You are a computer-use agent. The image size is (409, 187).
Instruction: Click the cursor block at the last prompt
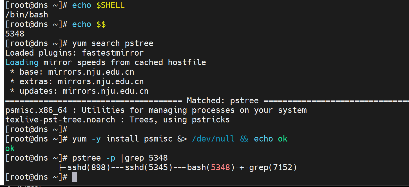[74, 177]
